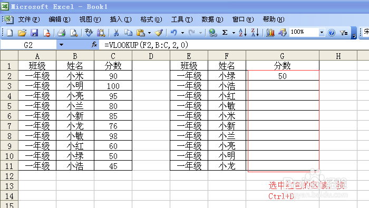Screen dimensions: 369x208
Task: Expand the AutoSum functions arrow
Action: (234, 33)
